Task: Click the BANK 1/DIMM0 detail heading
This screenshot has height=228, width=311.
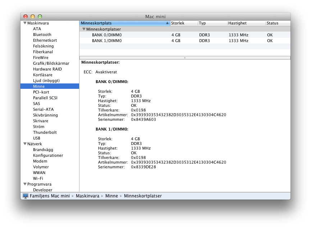Action: pos(112,129)
